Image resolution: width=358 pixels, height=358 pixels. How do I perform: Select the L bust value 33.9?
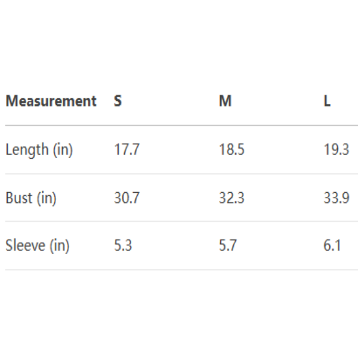click(x=336, y=198)
